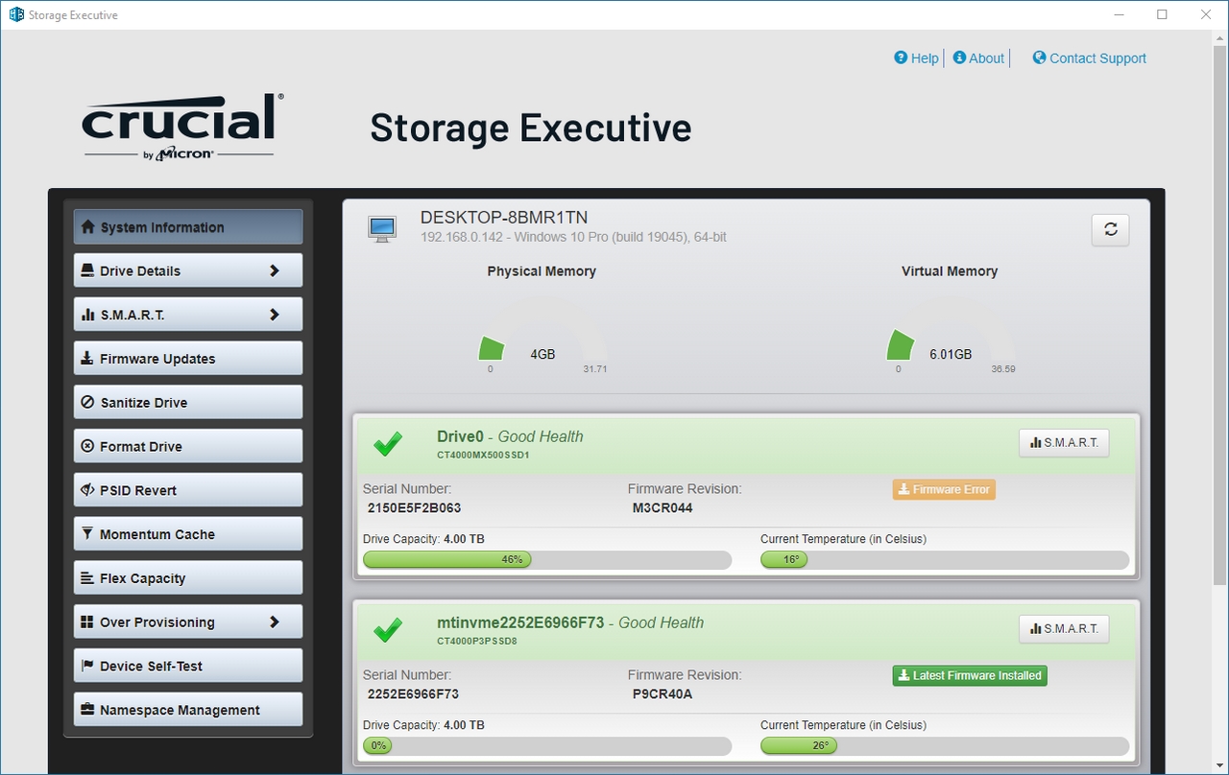Click Drive0 temperature bar showing 16°
The width and height of the screenshot is (1229, 775).
(945, 559)
